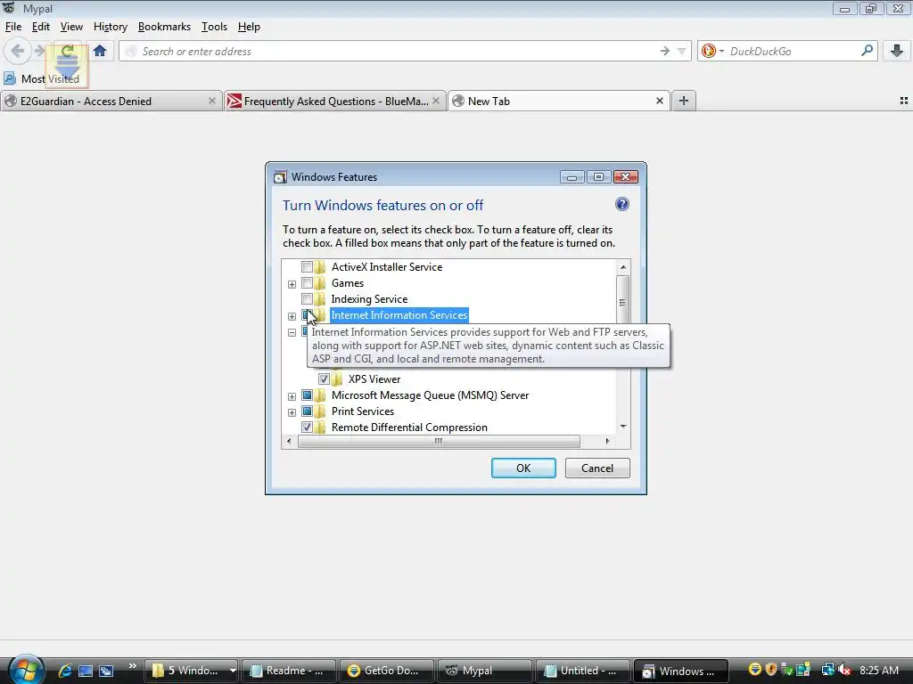Image resolution: width=913 pixels, height=684 pixels.
Task: Click the Go arrow in address bar
Action: pos(664,51)
